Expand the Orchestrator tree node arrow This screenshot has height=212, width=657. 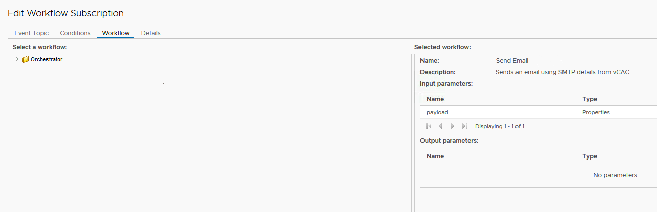tap(17, 59)
